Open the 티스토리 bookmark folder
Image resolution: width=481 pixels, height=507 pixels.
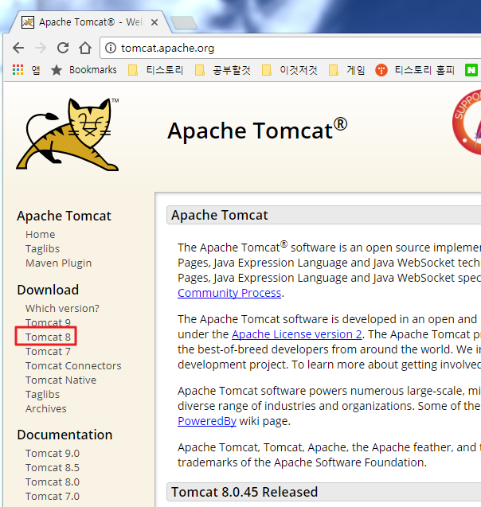(x=155, y=70)
